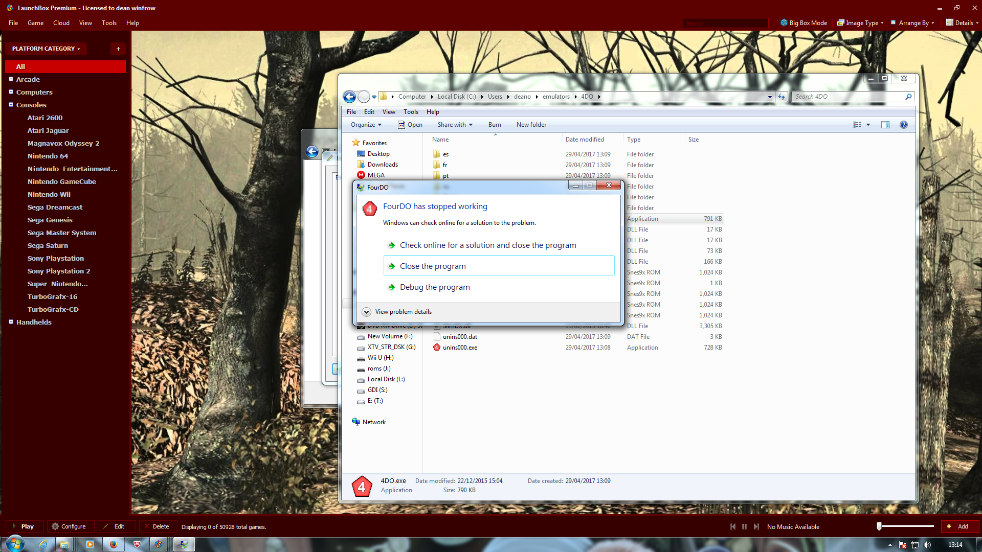
Task: Open Arrange By dropdown
Action: tap(912, 23)
